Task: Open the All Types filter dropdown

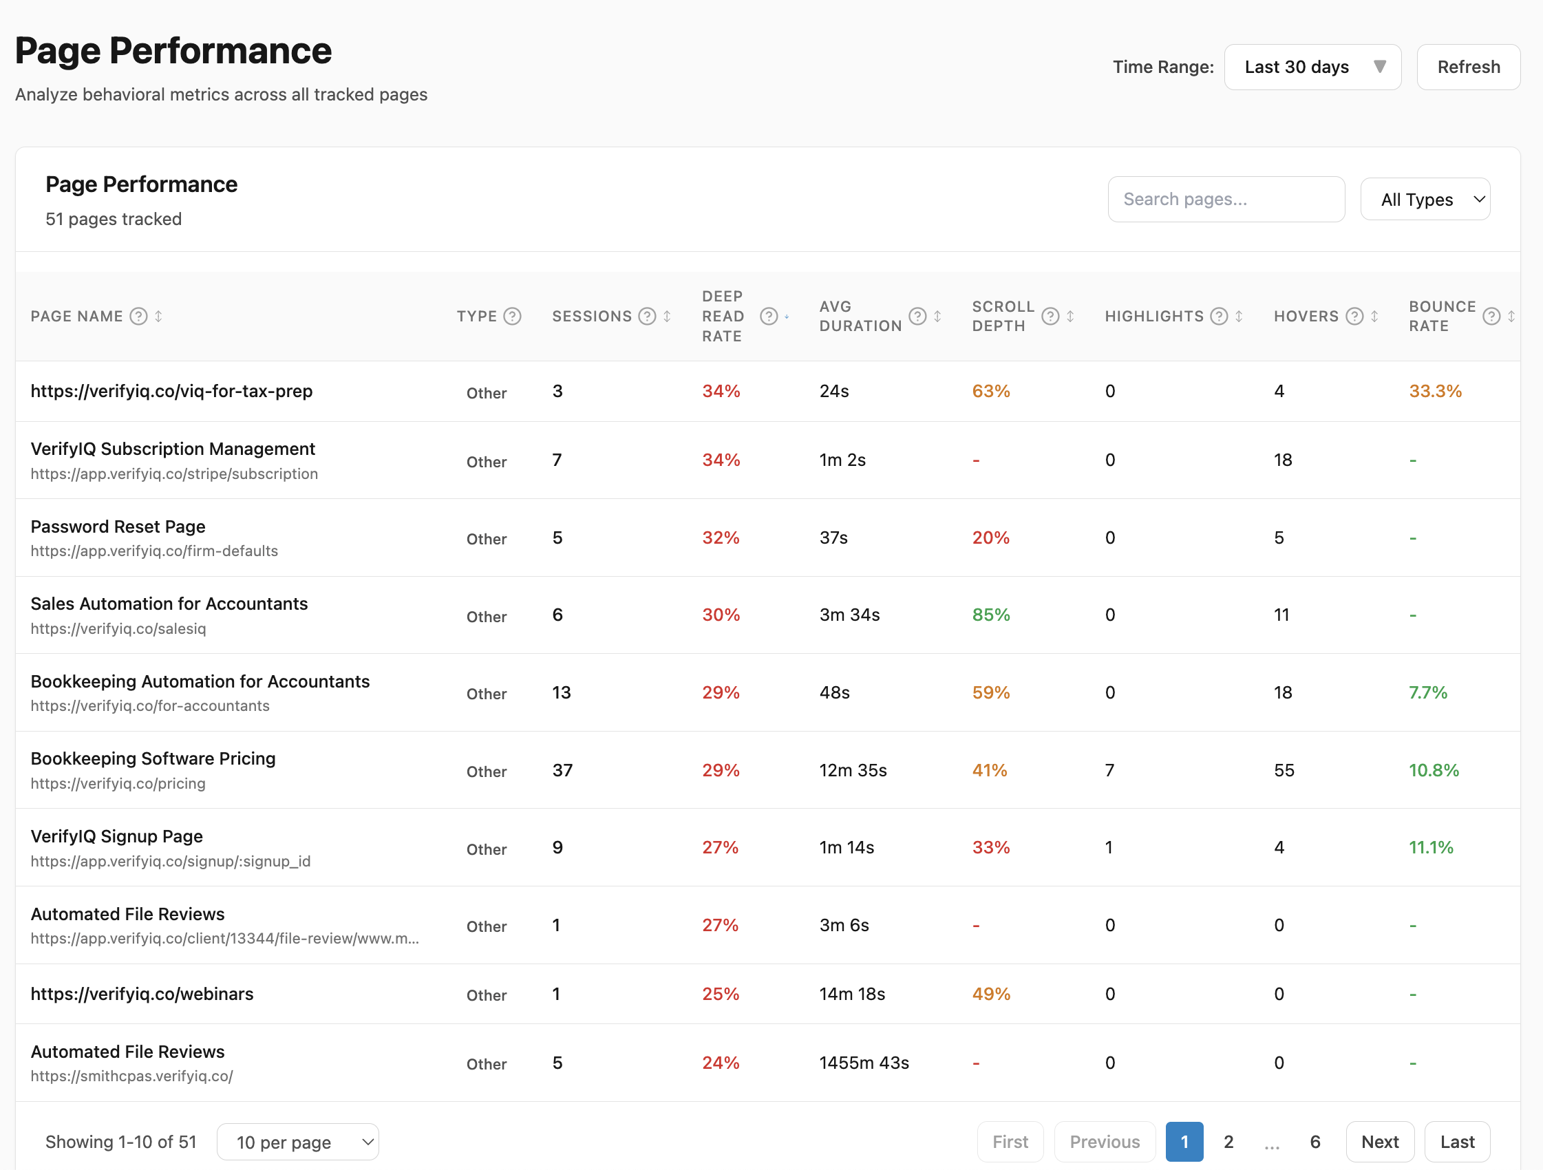Action: 1425,199
